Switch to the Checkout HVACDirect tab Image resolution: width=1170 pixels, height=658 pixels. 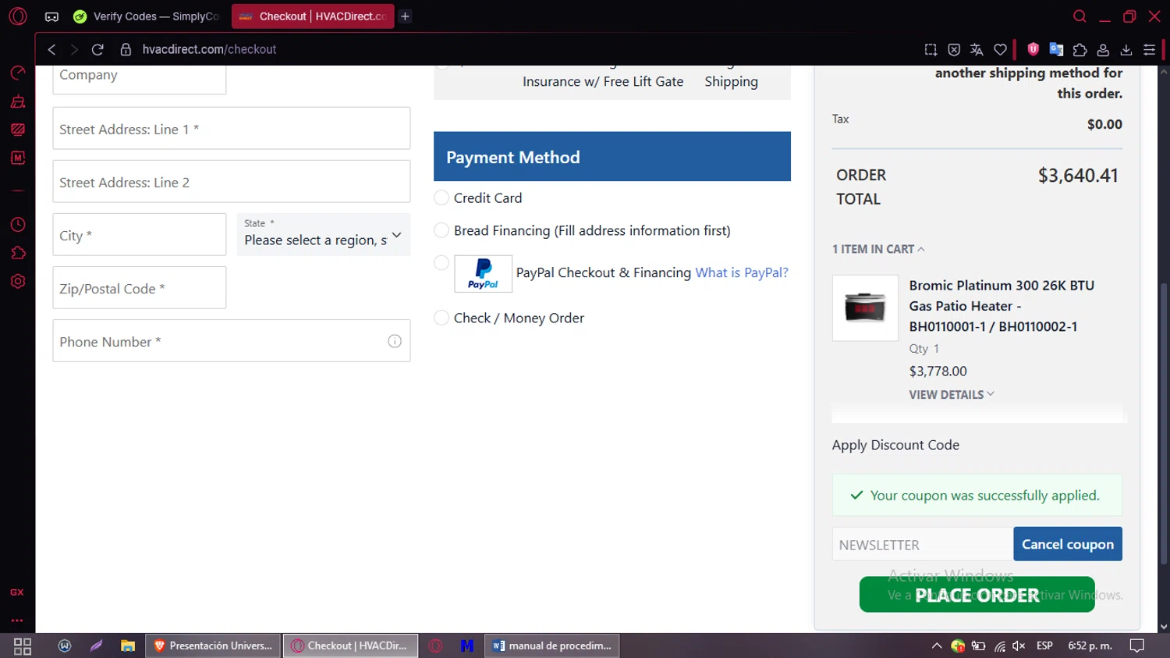(x=313, y=16)
